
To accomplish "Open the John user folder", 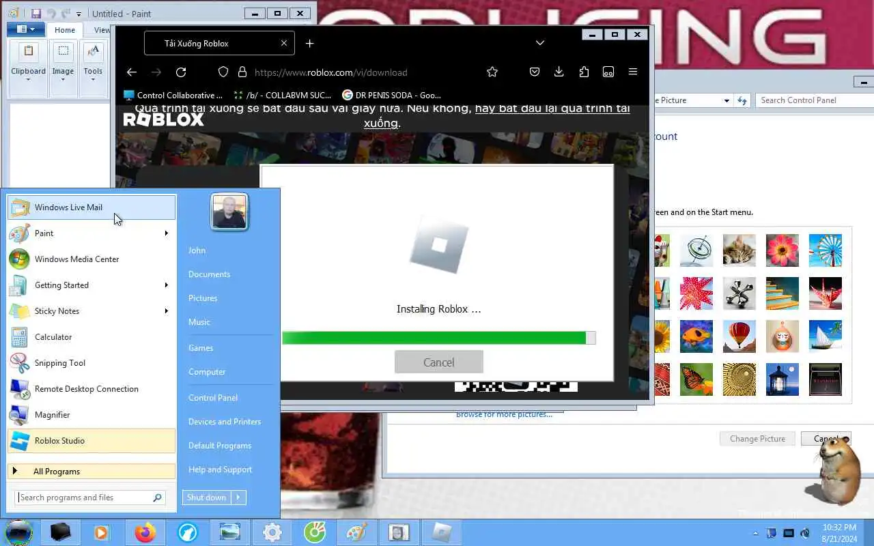I will pos(197,250).
